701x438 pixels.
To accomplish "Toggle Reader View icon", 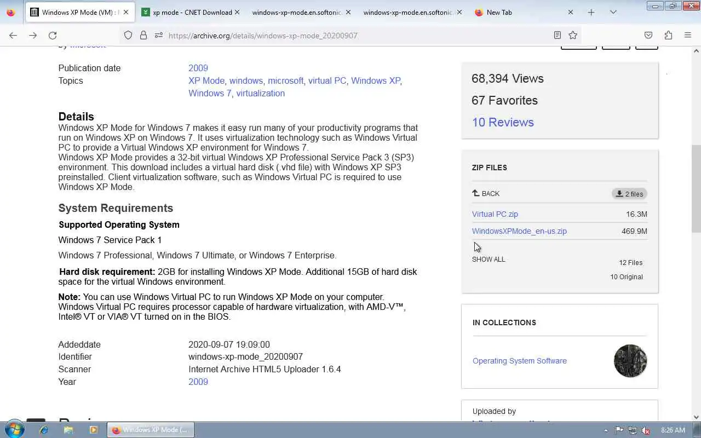I will 558,35.
